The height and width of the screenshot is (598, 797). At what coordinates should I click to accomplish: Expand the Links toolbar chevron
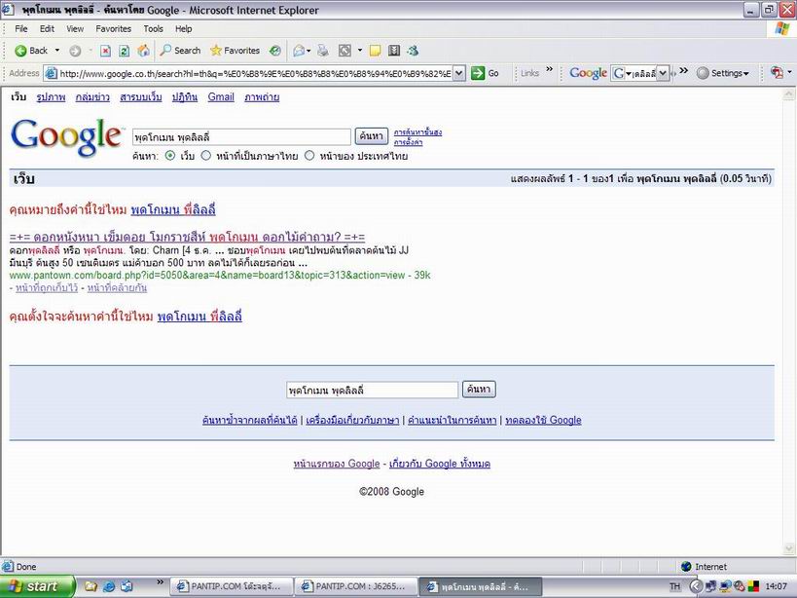pyautogui.click(x=550, y=69)
